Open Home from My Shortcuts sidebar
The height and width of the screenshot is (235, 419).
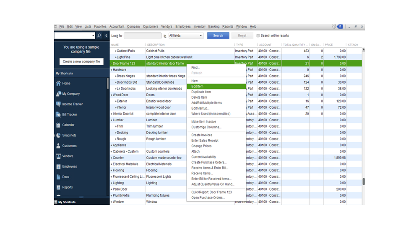(x=66, y=83)
